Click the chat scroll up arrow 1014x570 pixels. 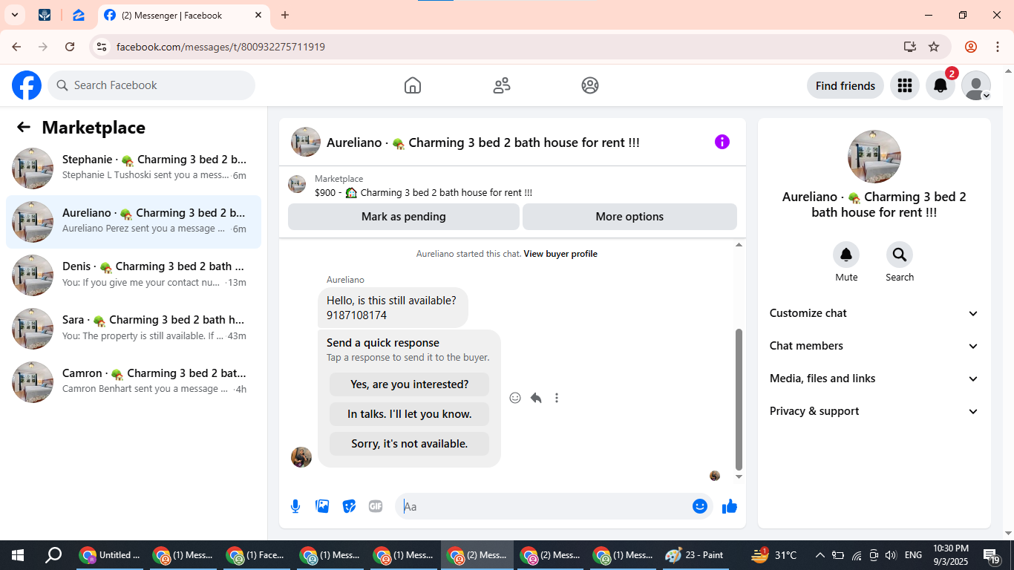739,245
